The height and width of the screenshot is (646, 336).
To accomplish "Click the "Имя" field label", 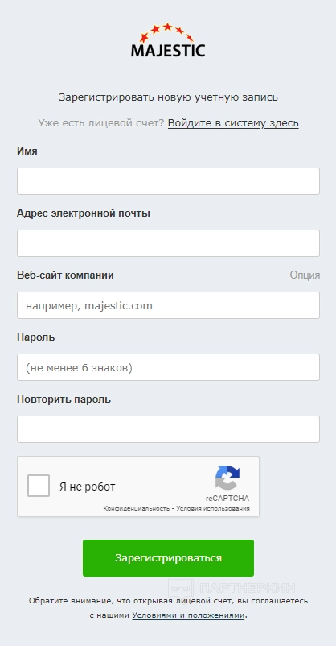I will click(x=27, y=151).
